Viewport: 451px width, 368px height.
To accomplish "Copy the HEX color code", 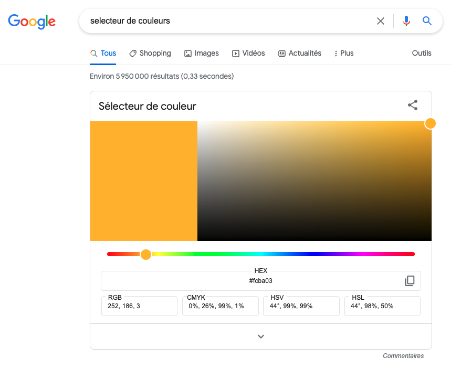I will click(410, 281).
